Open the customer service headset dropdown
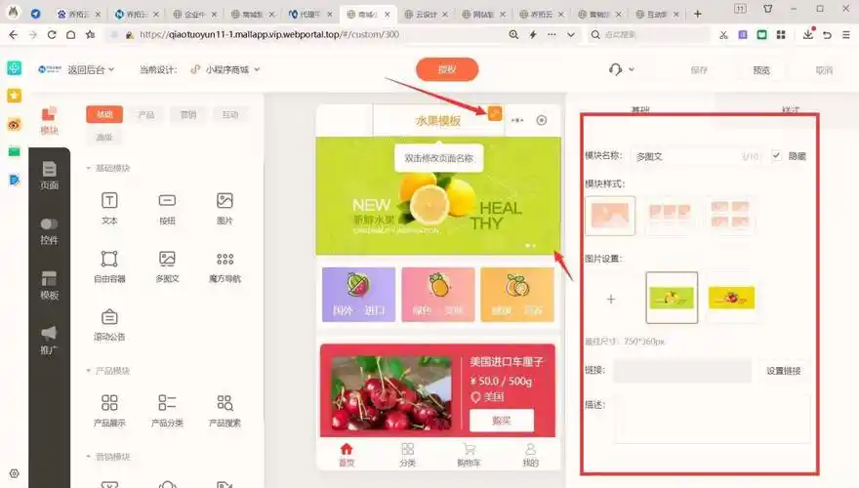 [x=621, y=69]
